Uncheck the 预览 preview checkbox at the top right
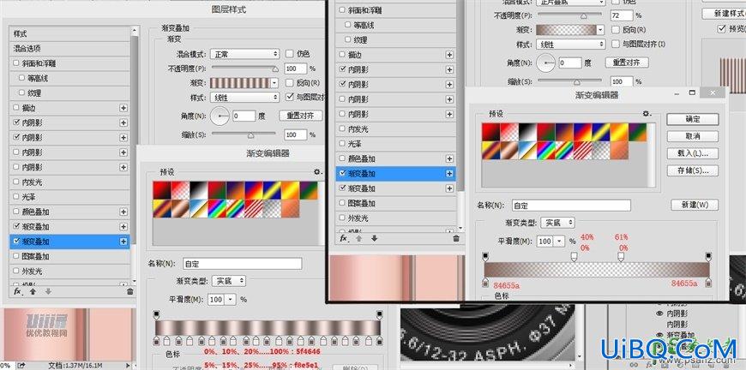This screenshot has width=746, height=370. [x=721, y=29]
